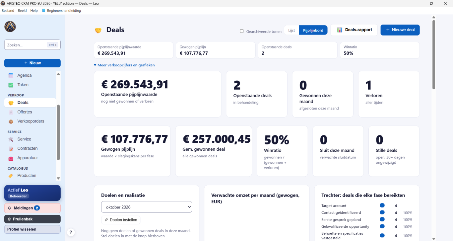
Task: Click the Openstaande pijplijnwaarde summary card
Action: pyautogui.click(x=133, y=50)
